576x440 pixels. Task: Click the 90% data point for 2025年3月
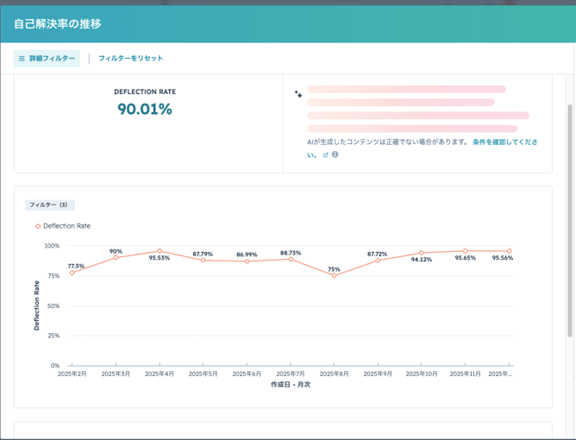[116, 258]
